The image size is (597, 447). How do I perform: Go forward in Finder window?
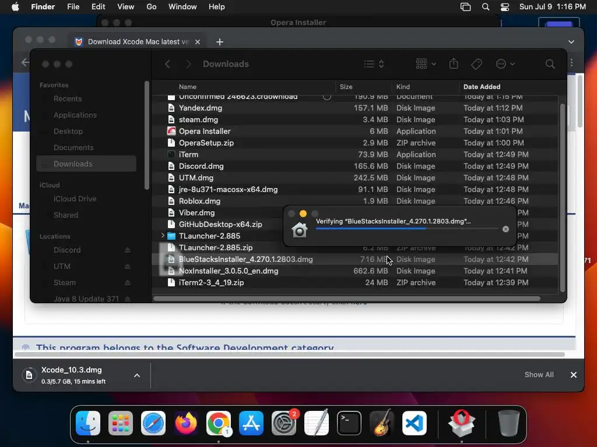point(188,64)
